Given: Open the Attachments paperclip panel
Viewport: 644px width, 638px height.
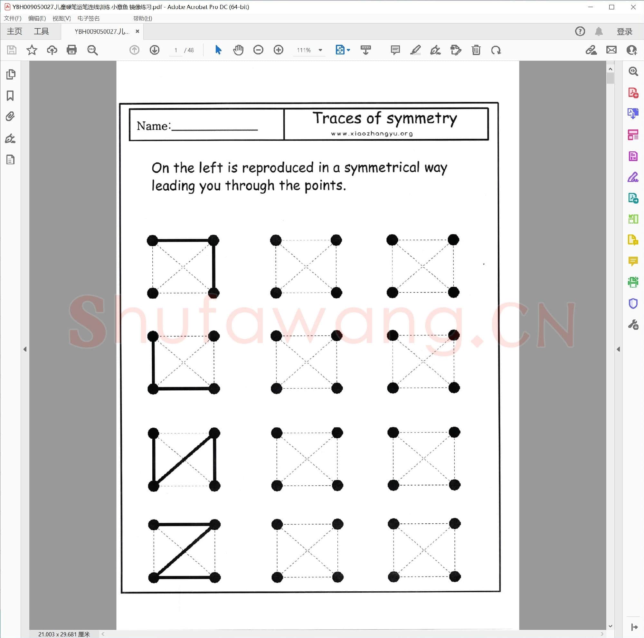Looking at the screenshot, I should [10, 116].
